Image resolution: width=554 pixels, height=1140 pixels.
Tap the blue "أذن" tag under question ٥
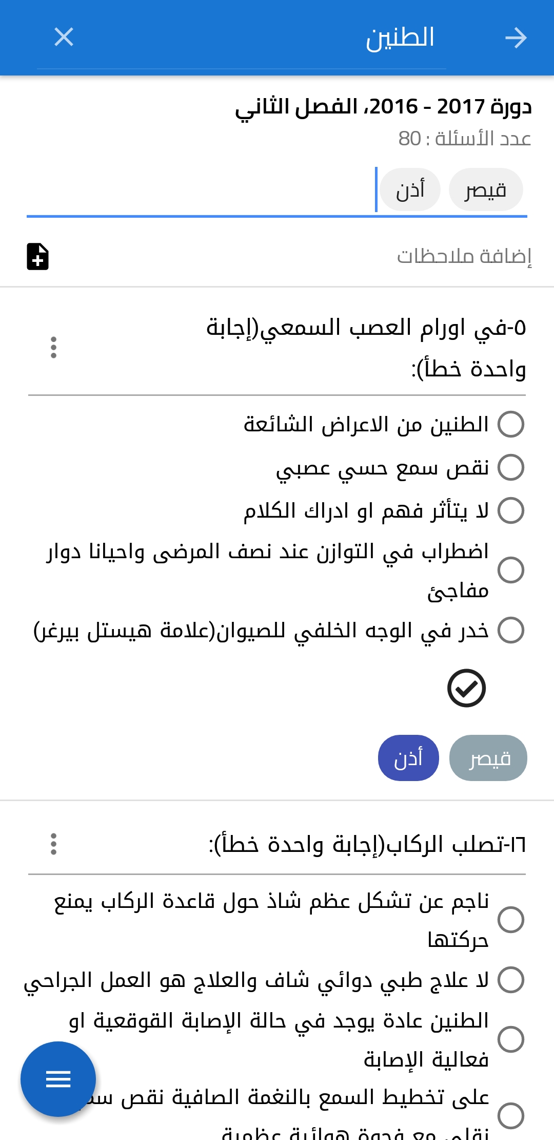[x=408, y=758]
